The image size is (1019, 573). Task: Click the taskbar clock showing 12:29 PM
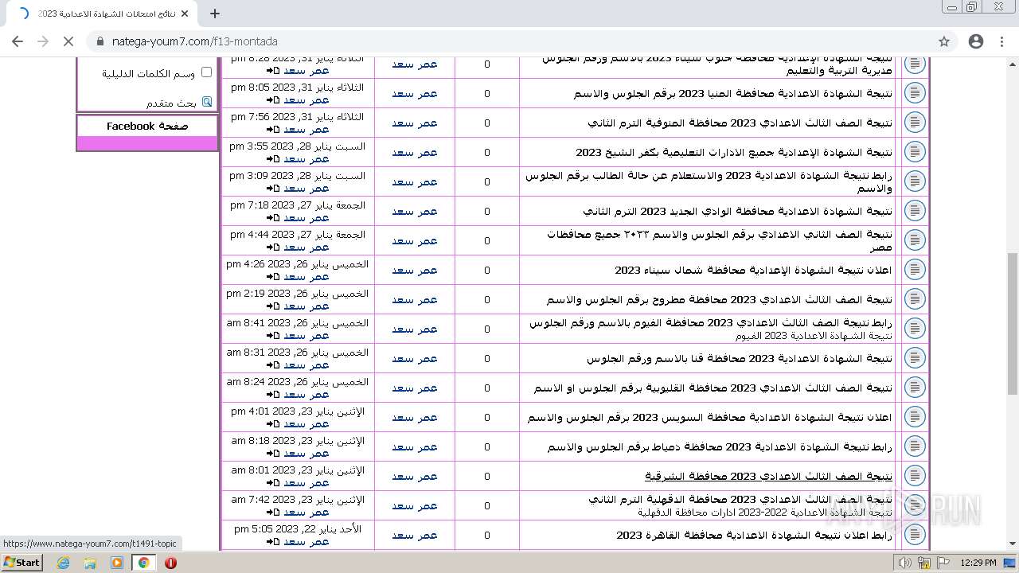[x=978, y=563]
